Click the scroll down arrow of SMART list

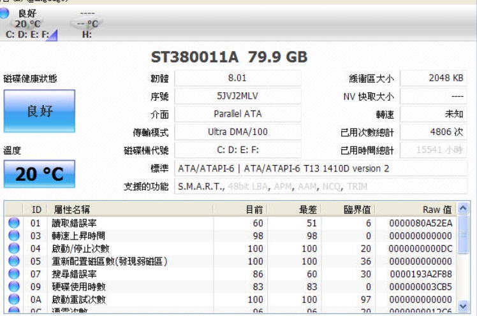coord(463,306)
